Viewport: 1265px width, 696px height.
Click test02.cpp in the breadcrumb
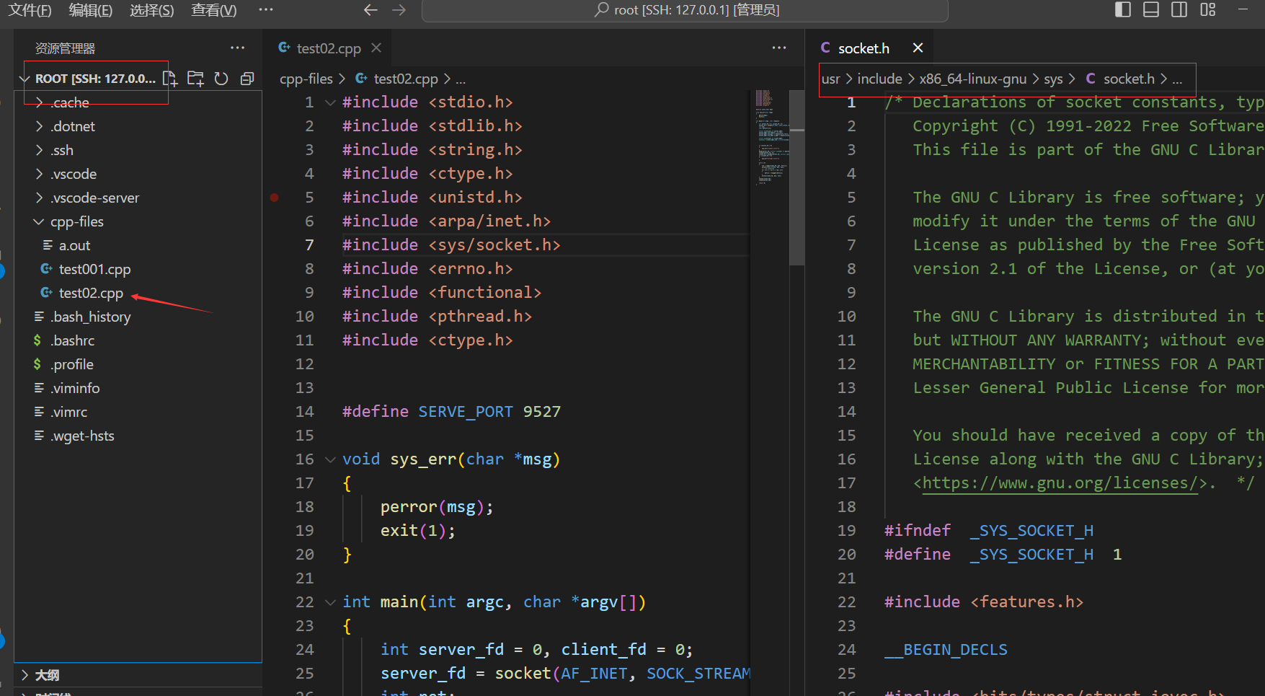coord(406,79)
